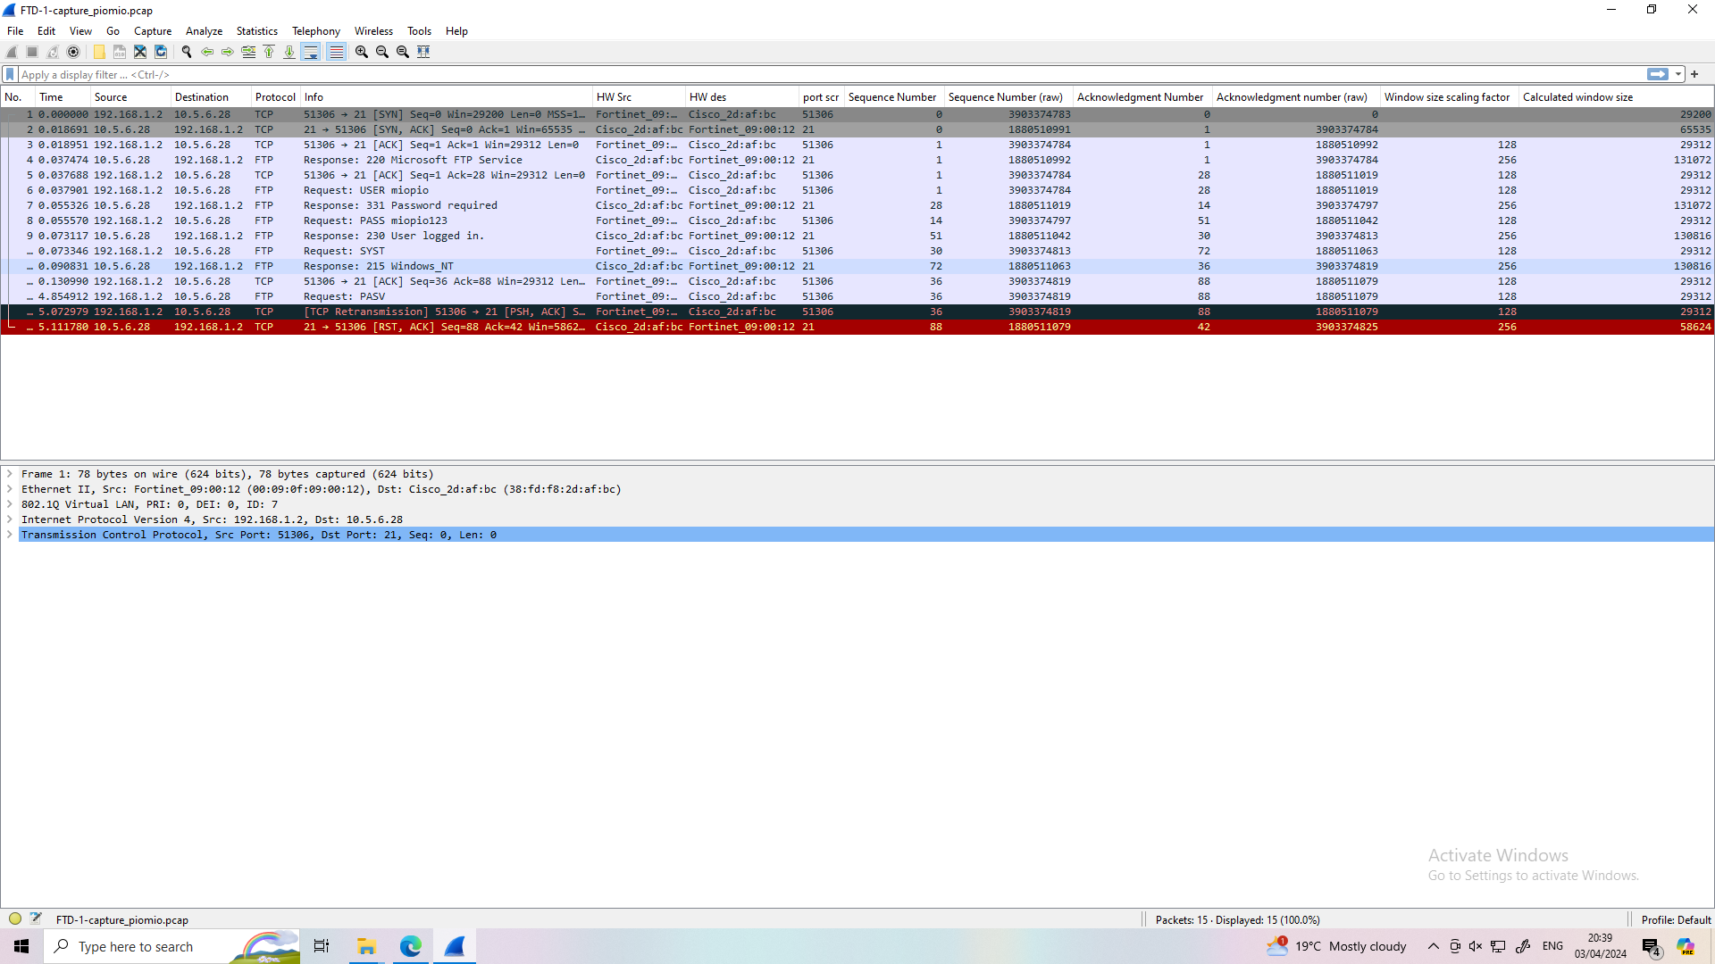The width and height of the screenshot is (1715, 964).
Task: Open the Telephony menu
Action: [315, 30]
